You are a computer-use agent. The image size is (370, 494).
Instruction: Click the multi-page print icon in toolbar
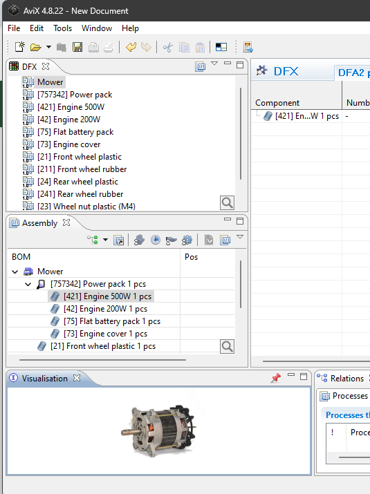[x=109, y=47]
